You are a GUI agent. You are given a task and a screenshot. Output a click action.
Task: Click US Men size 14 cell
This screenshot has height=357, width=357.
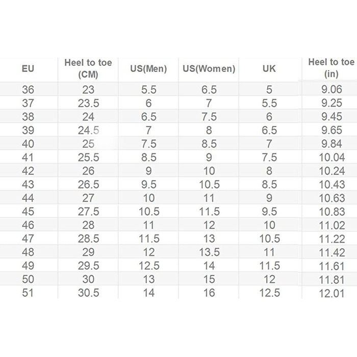(149, 293)
